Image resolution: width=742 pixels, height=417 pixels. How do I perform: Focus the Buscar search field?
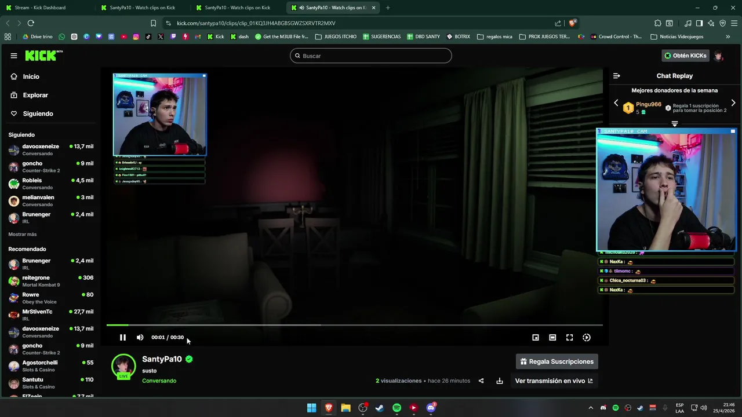point(371,56)
